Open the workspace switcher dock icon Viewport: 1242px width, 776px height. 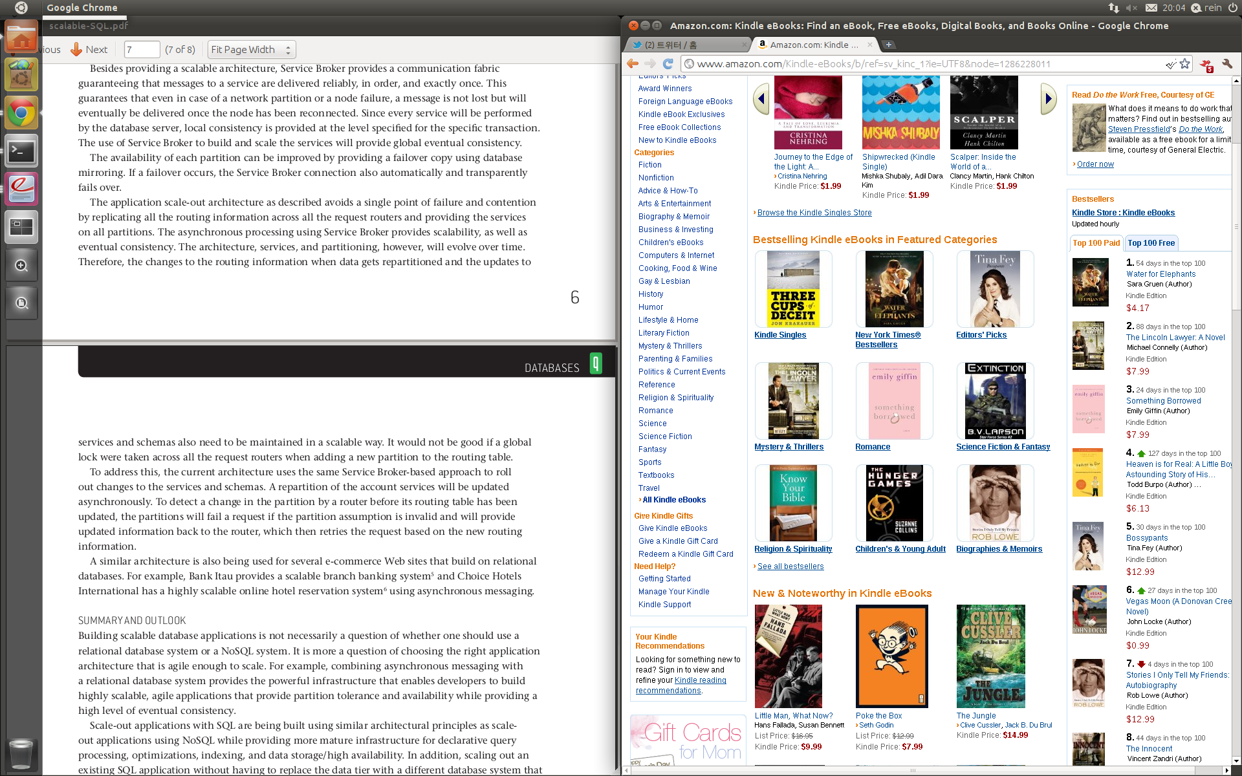pos(21,227)
